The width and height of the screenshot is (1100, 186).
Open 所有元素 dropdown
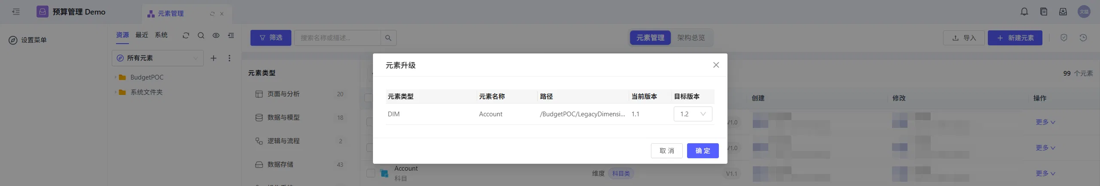tap(158, 58)
